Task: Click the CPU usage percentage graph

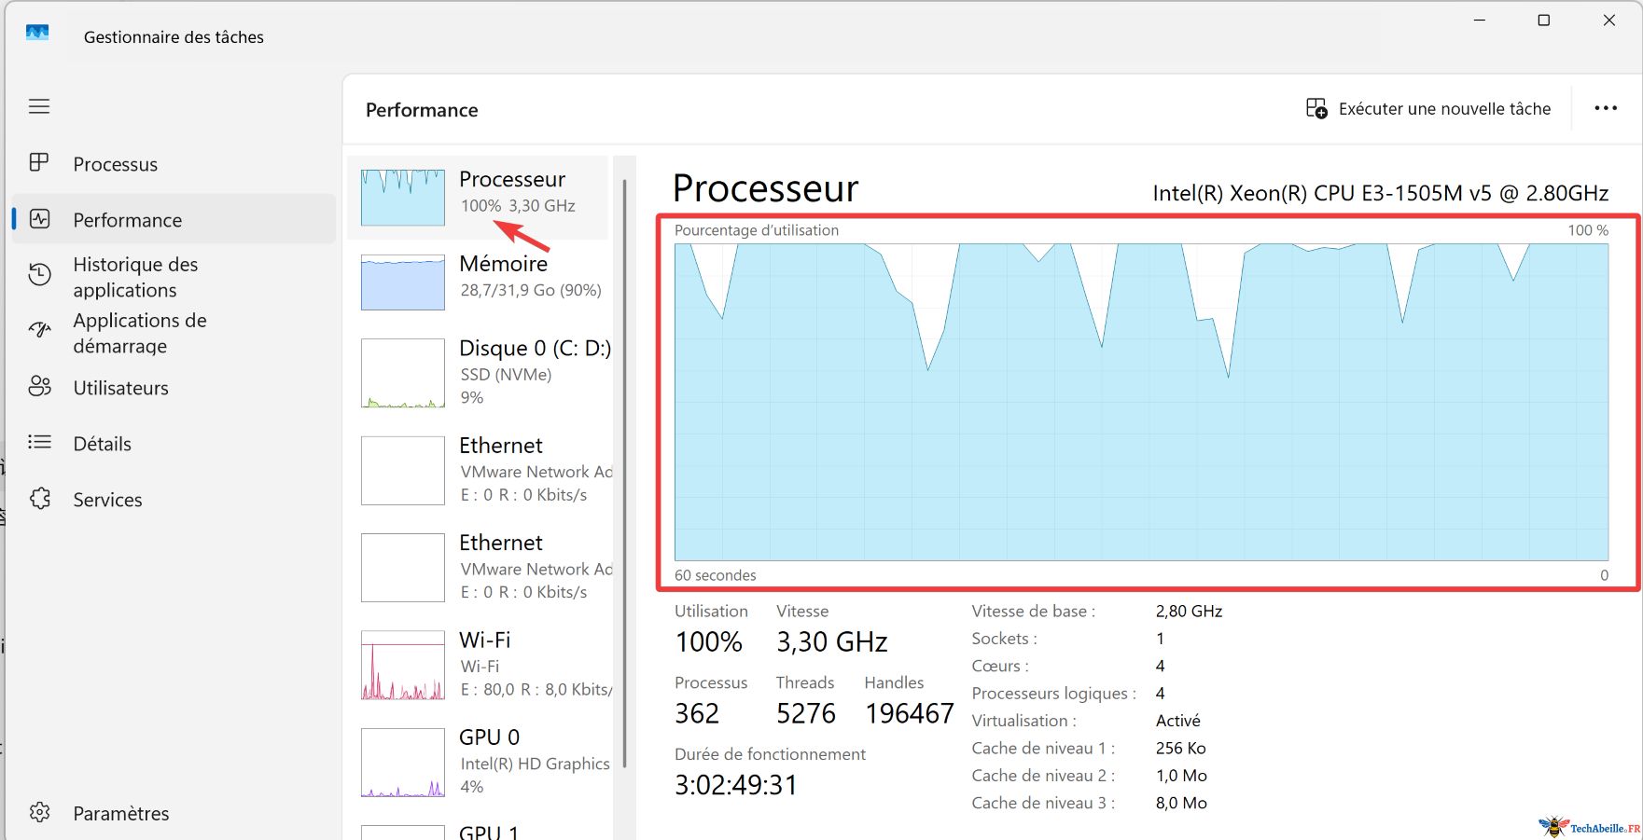Action: click(1141, 402)
